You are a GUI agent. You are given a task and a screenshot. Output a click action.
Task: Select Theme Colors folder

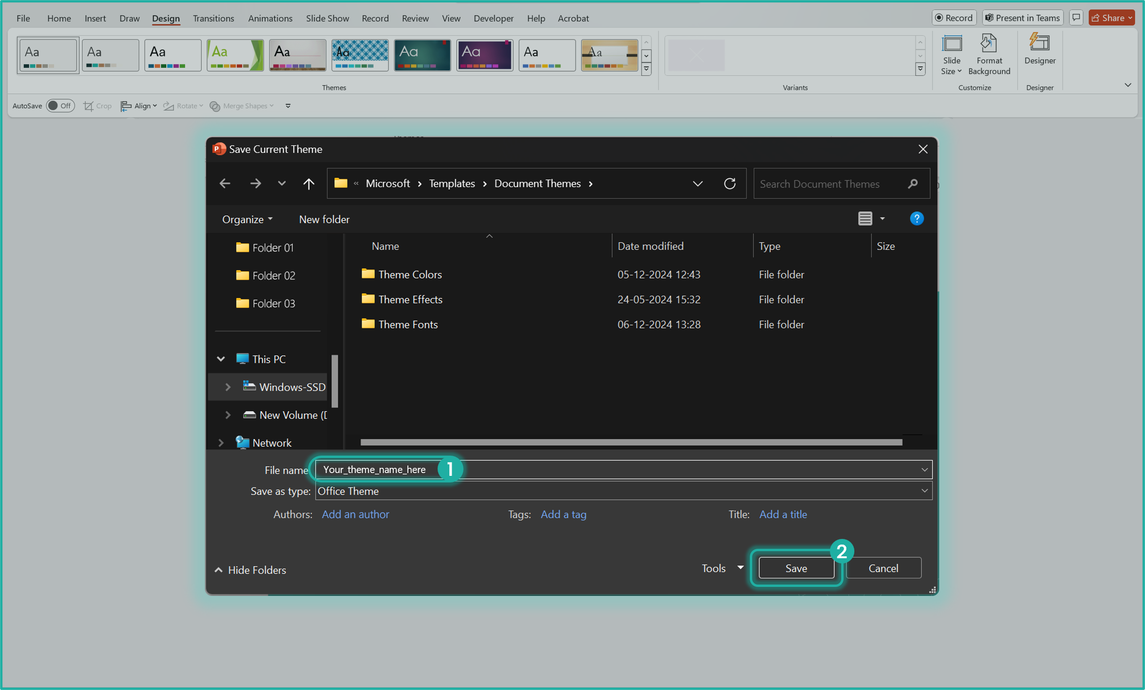[401, 274]
